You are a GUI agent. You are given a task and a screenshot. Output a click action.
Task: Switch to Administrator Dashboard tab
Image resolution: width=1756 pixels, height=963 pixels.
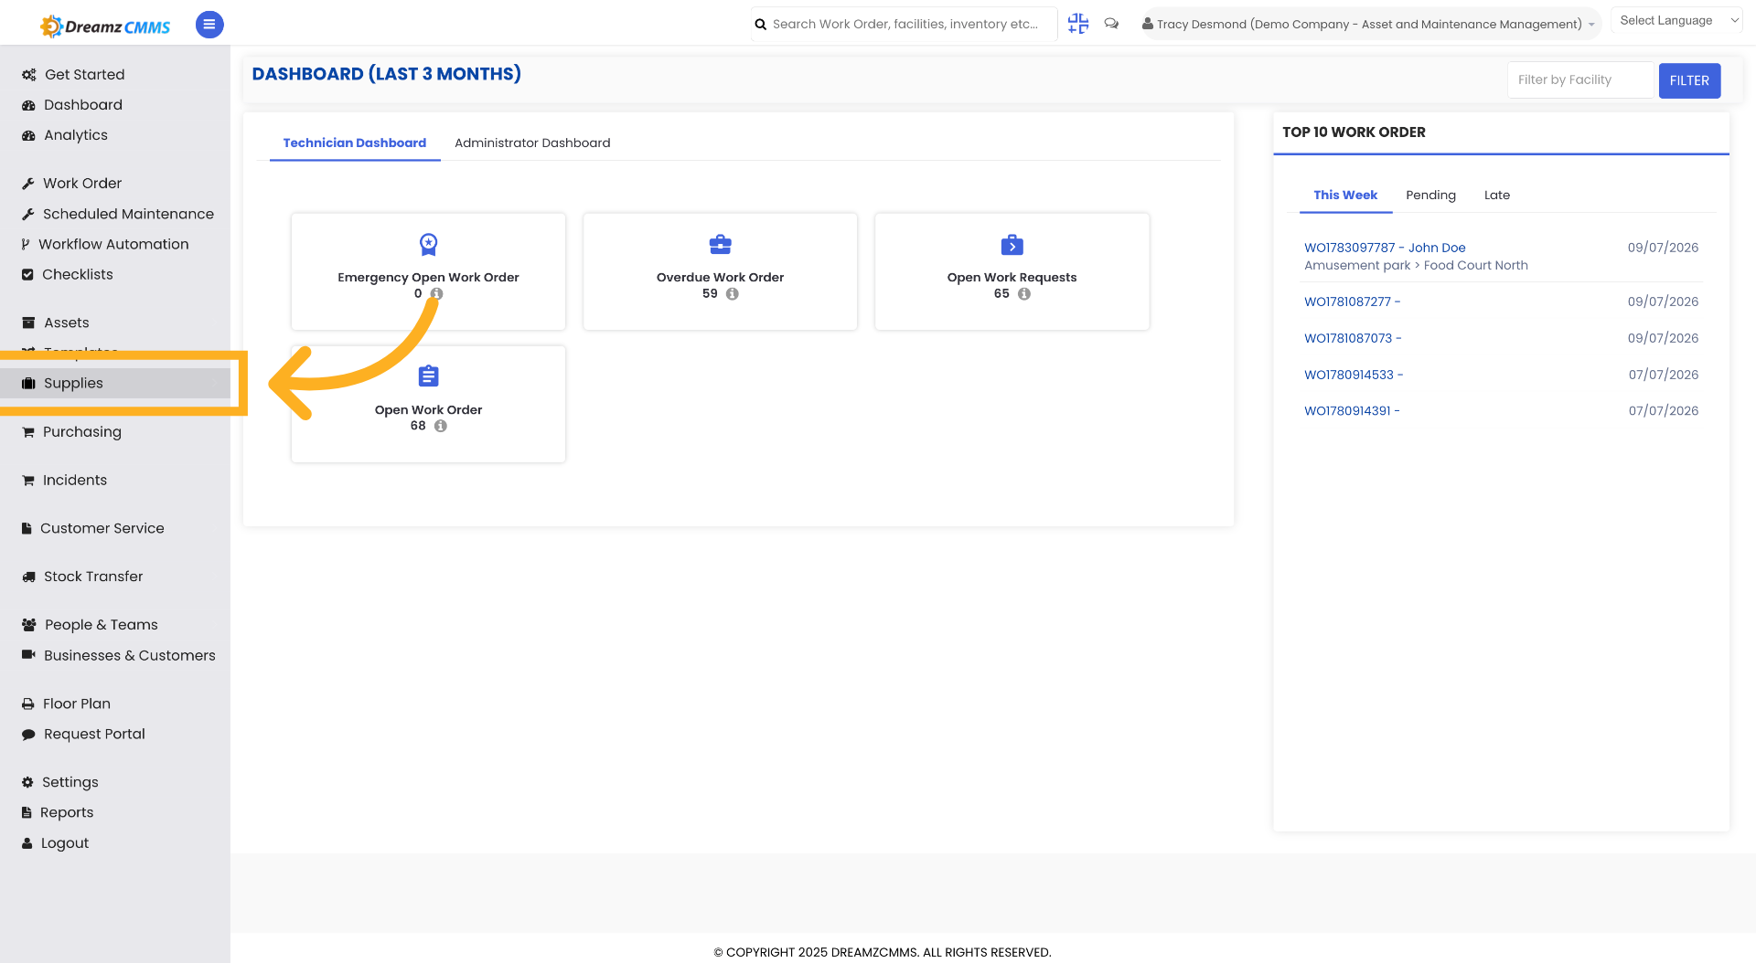[x=532, y=143]
